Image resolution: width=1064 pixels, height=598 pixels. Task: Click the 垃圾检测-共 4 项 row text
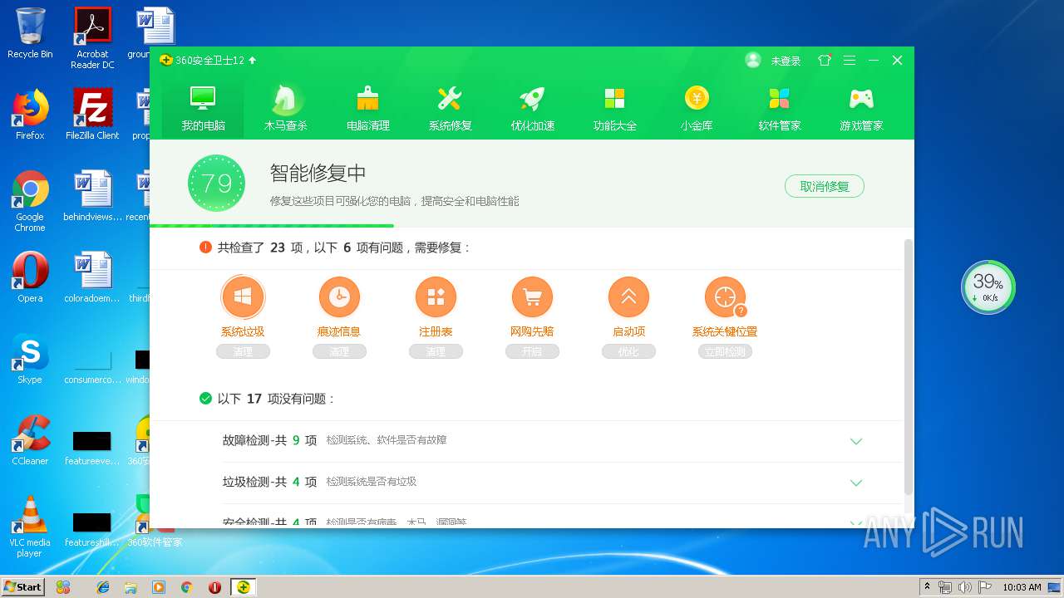[269, 482]
